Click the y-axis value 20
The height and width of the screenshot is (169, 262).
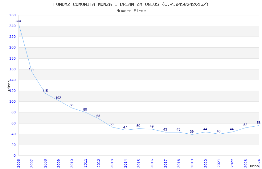[x=14, y=145]
